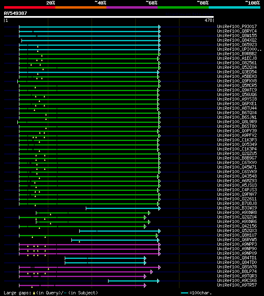Viewport: 264px width, 296px height.
Task: Select hit label UniRef100_Q9FKV8
Action: (237, 81)
